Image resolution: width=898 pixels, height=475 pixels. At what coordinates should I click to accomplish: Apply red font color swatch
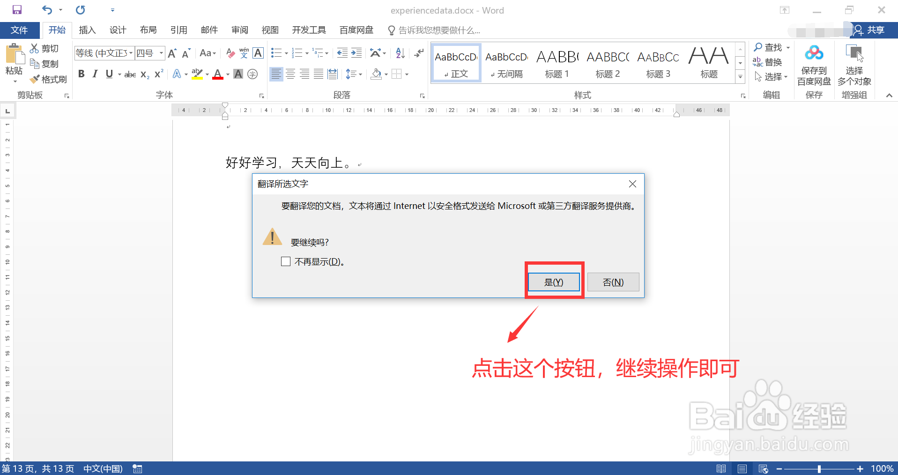tap(218, 74)
